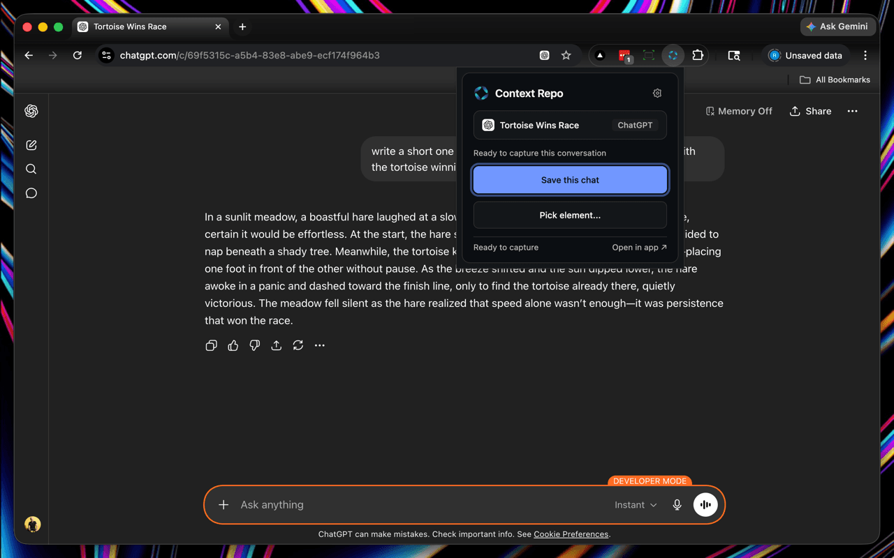Click the ChatGPT source tag in popup

[635, 126]
